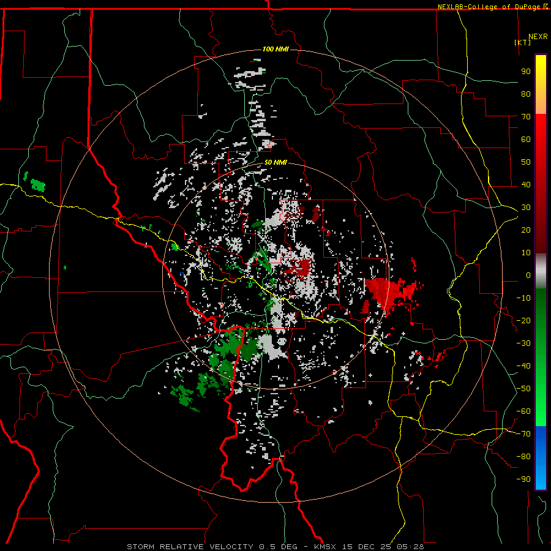The height and width of the screenshot is (551, 551).
Task: Click the -70 value on the velocity scale
Action: [523, 434]
